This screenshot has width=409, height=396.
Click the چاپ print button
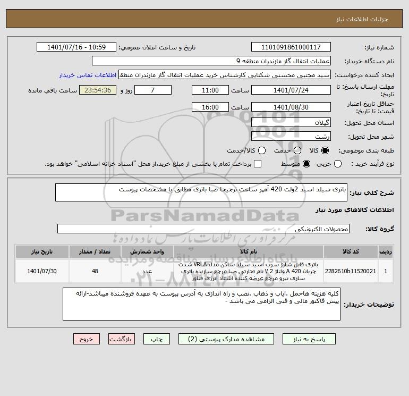click(157, 339)
